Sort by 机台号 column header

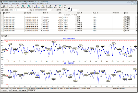(x=103, y=13)
